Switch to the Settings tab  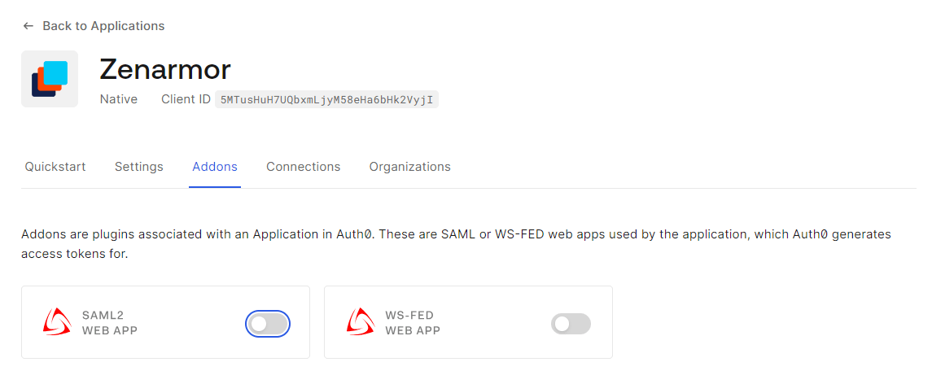point(139,167)
